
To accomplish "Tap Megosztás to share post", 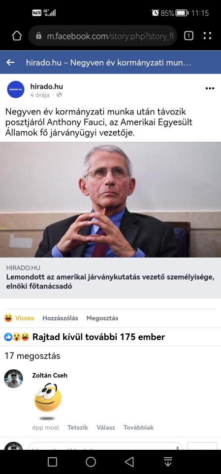I will [102, 318].
